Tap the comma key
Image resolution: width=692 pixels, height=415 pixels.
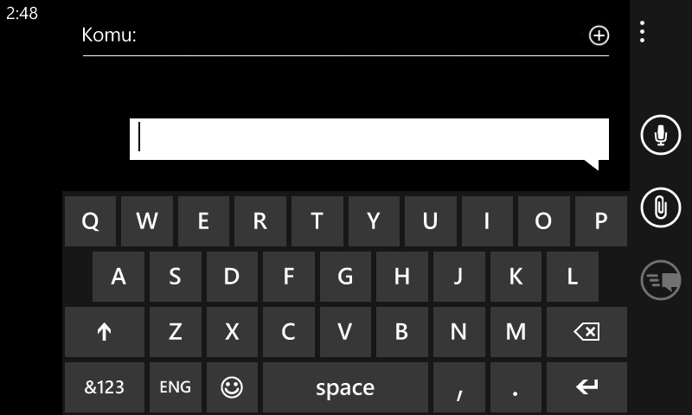pos(459,387)
